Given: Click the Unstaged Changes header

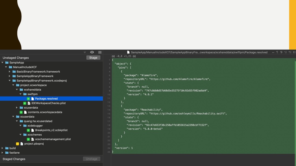Looking at the screenshot, I should coord(16,58).
